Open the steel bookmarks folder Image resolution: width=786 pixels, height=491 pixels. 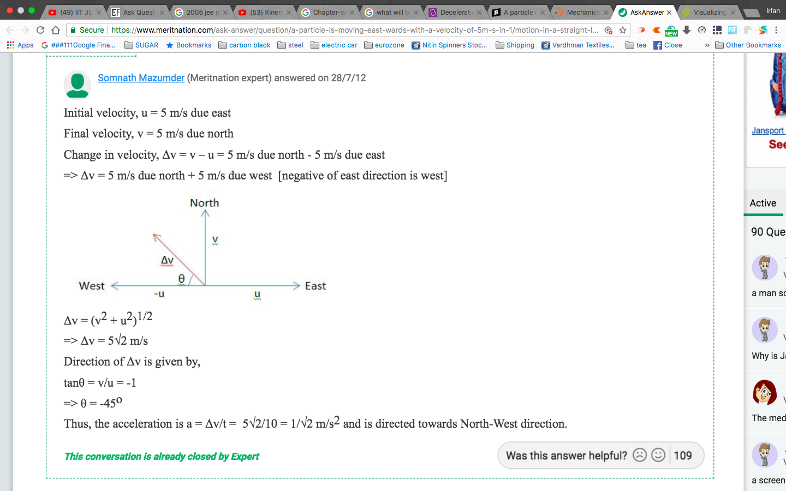click(290, 45)
